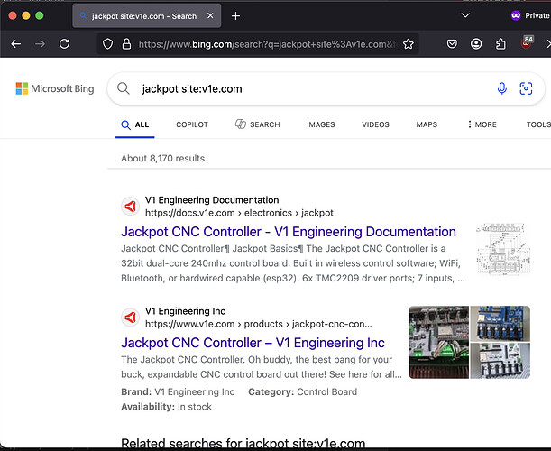Open Jackpot CNC Controller – V1 Engineering Documentation link

289,232
